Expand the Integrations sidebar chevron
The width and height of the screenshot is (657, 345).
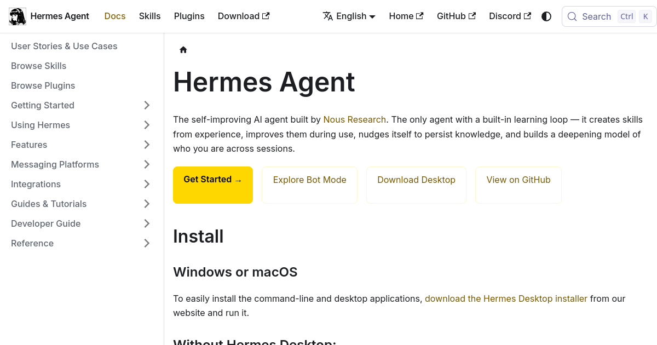click(x=147, y=184)
